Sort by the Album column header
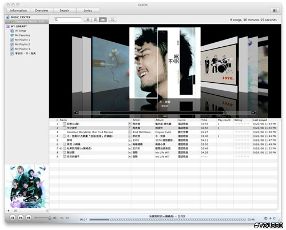Image resolution: width=286 pixels, height=230 pixels. (x=166, y=120)
